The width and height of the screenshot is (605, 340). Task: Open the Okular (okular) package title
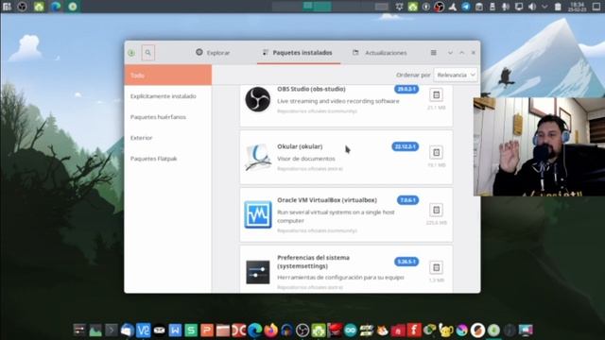pos(300,146)
